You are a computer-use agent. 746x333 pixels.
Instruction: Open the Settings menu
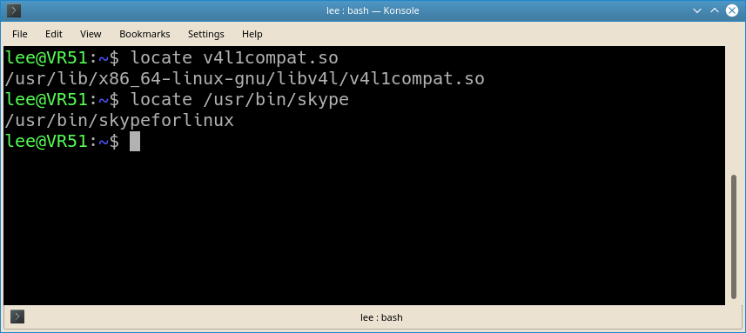point(206,34)
